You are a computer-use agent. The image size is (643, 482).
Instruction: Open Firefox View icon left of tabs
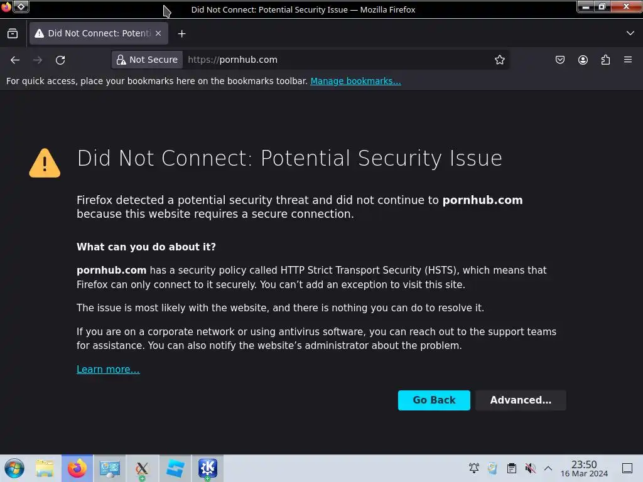click(x=13, y=33)
